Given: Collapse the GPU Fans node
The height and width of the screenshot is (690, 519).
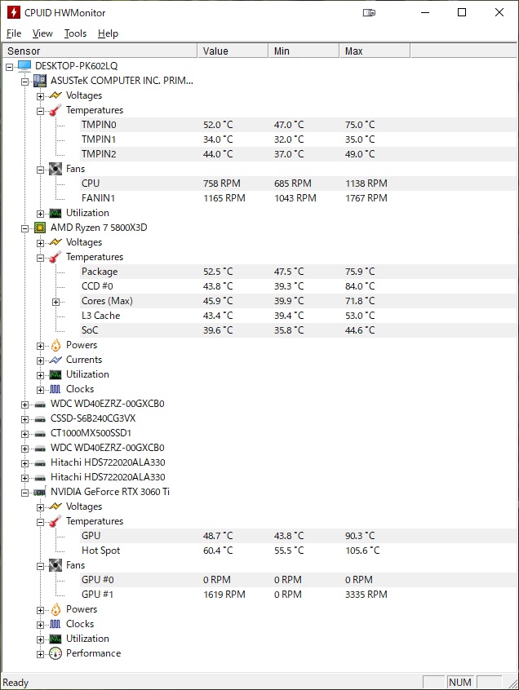Looking at the screenshot, I should (41, 565).
